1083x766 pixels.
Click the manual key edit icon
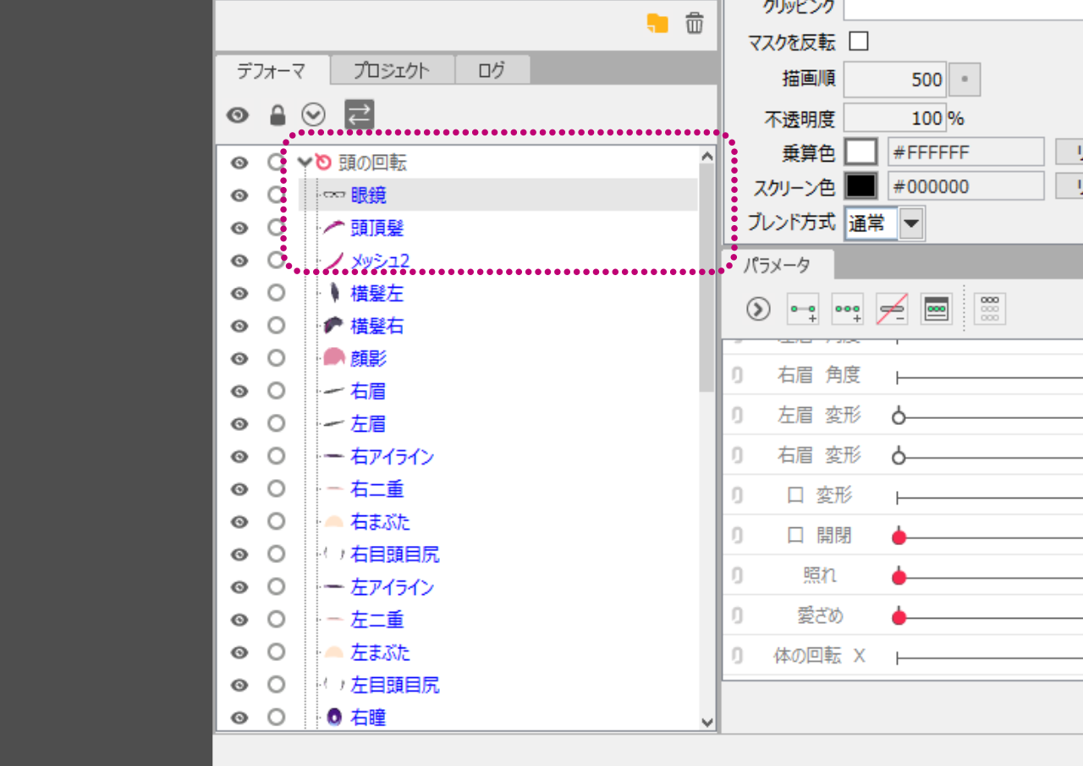937,309
